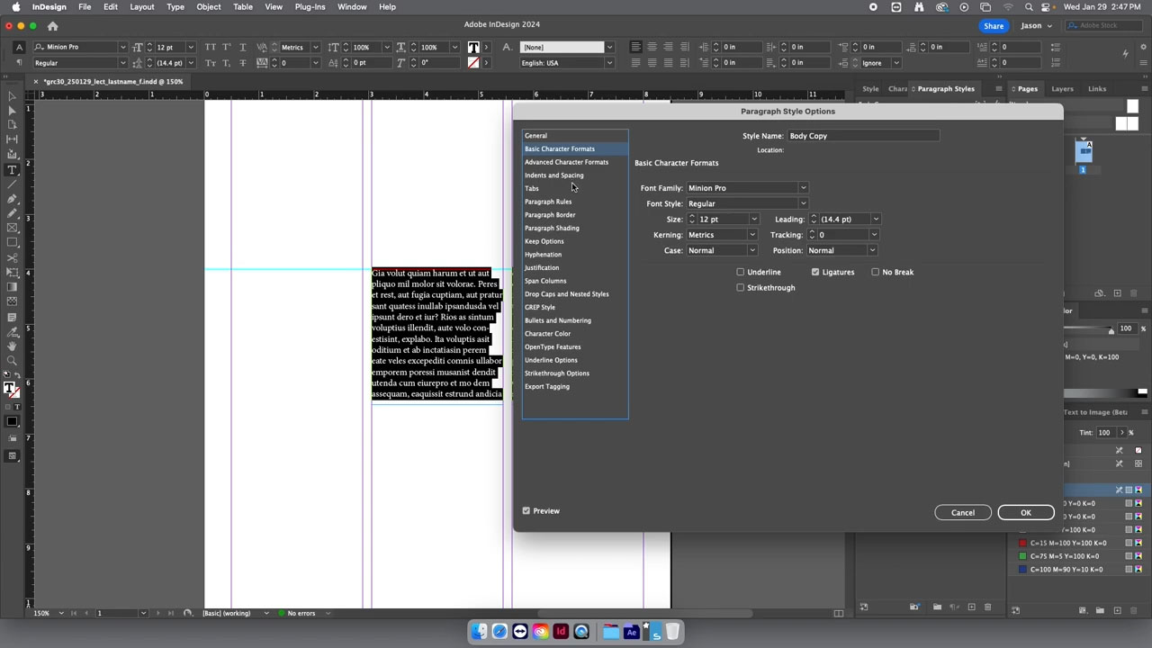Click All Caps icon in control panel

tap(211, 47)
